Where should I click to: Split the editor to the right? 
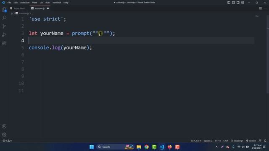tap(261, 8)
